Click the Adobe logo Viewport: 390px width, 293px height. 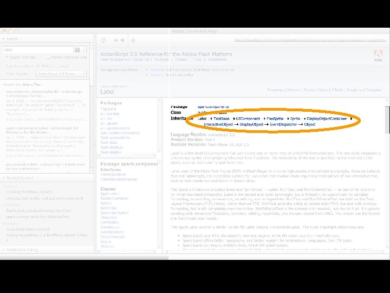click(378, 56)
